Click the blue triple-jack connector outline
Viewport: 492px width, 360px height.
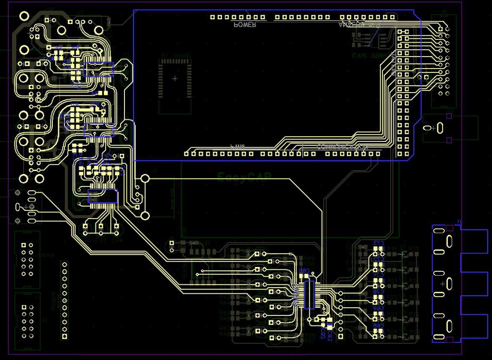coord(461,283)
